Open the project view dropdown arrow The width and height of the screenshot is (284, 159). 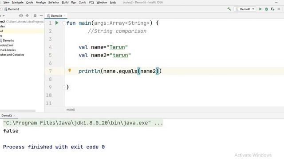tap(4, 16)
